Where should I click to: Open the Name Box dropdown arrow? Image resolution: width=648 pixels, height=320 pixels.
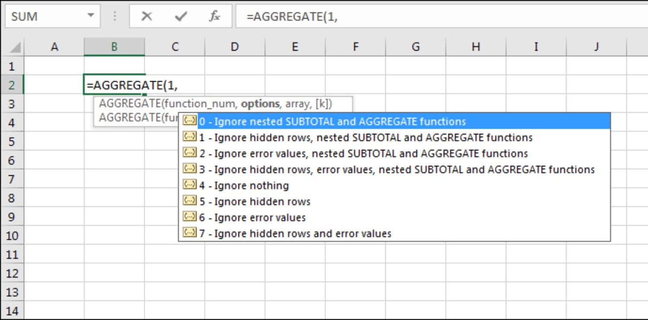pyautogui.click(x=90, y=16)
